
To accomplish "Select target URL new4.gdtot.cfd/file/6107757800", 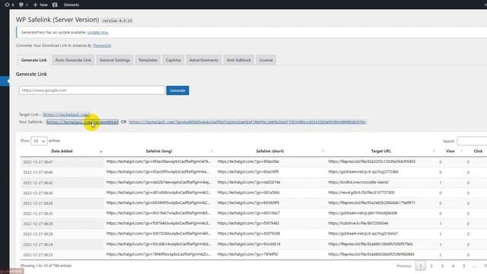I will tap(361, 193).
